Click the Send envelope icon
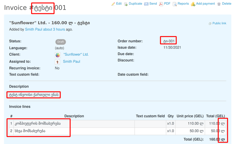The width and height of the screenshot is (234, 144). [146, 4]
